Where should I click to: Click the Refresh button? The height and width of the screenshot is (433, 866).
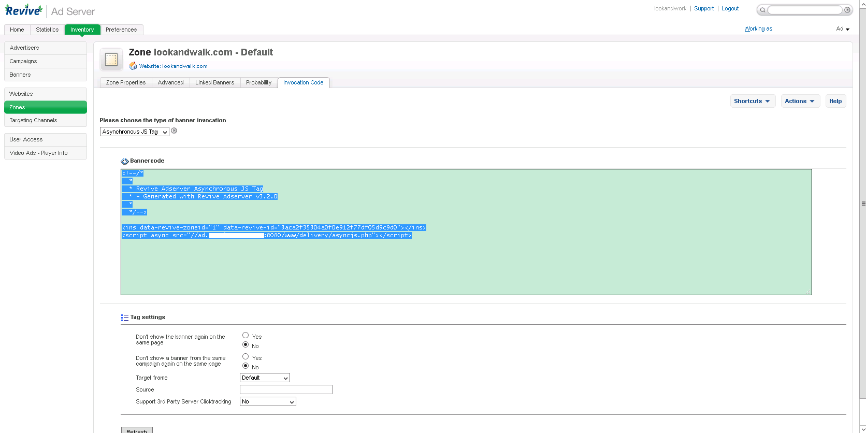click(x=137, y=430)
